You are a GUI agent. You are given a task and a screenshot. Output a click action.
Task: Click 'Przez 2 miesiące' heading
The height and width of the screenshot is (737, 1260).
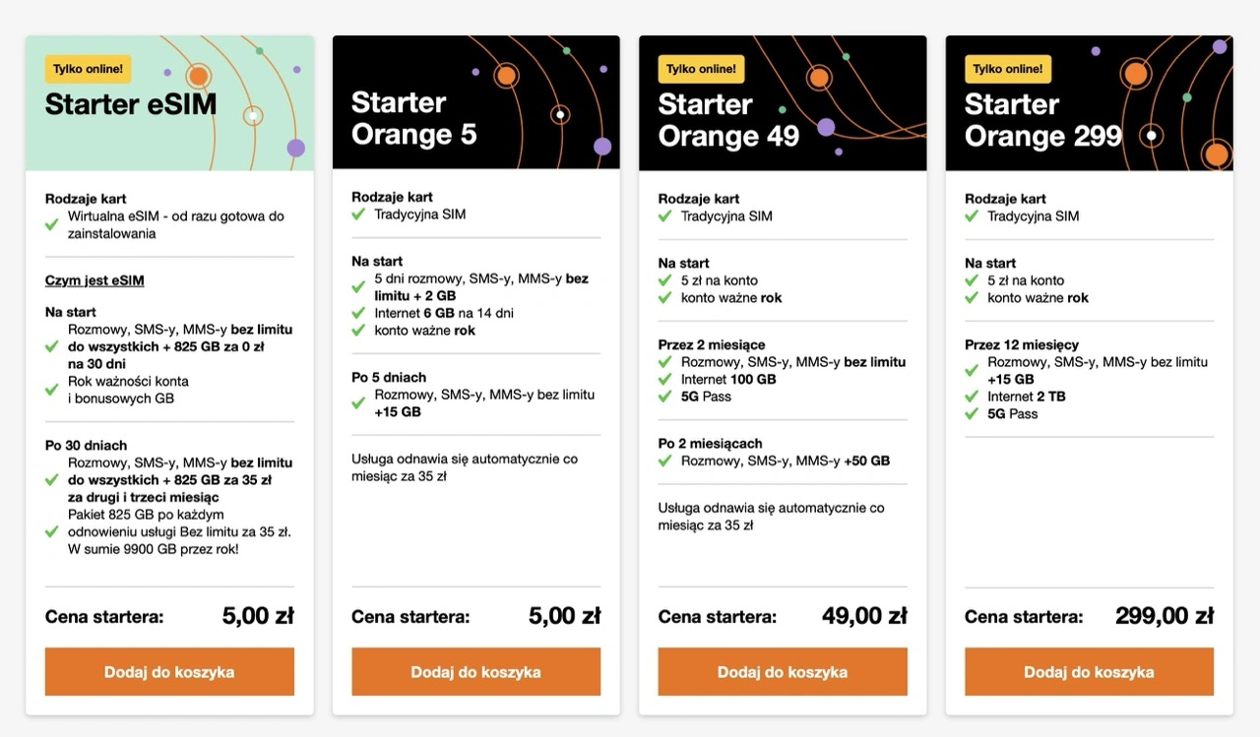pos(712,344)
